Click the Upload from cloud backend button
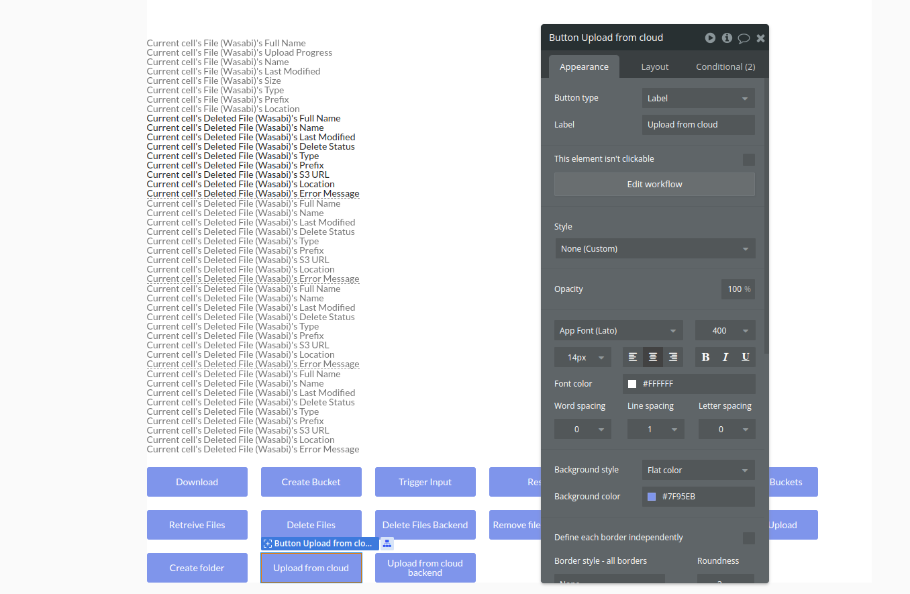 (x=425, y=568)
